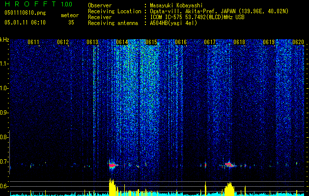
Task: Click the 0614 time marker
Action: (x=122, y=42)
